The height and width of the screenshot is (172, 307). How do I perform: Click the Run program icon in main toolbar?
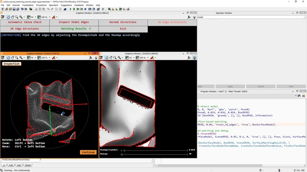click(x=70, y=9)
